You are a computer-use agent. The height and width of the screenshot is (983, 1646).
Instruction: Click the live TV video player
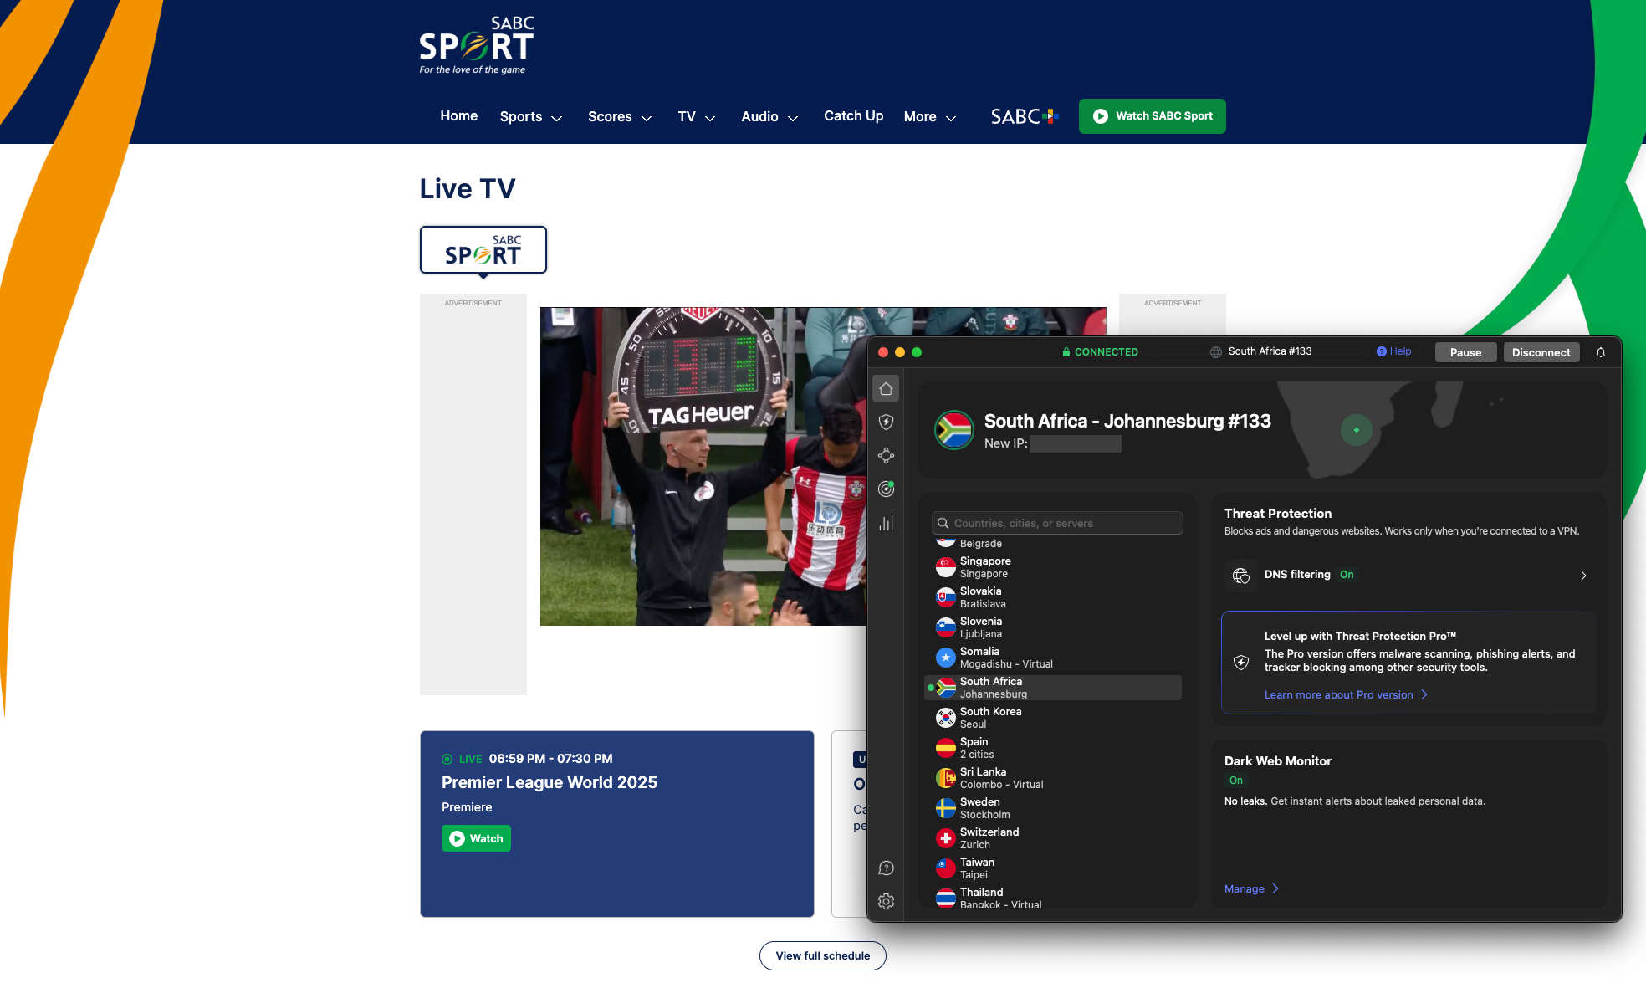(703, 466)
